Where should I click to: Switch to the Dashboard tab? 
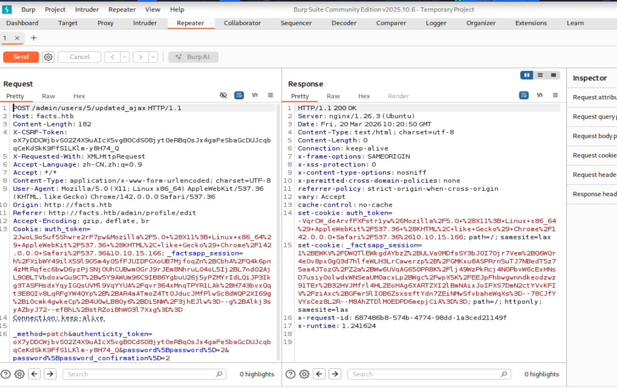coord(23,23)
